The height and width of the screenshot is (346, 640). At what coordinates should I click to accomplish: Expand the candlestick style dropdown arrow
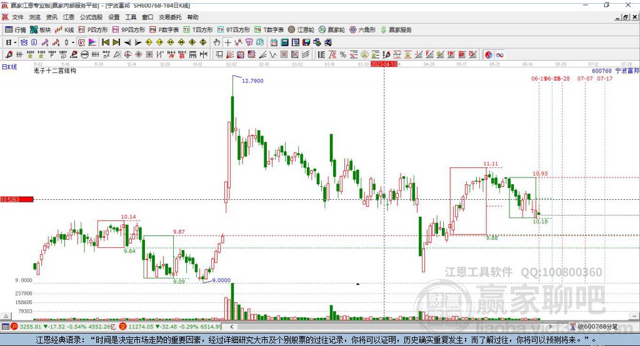point(72,42)
